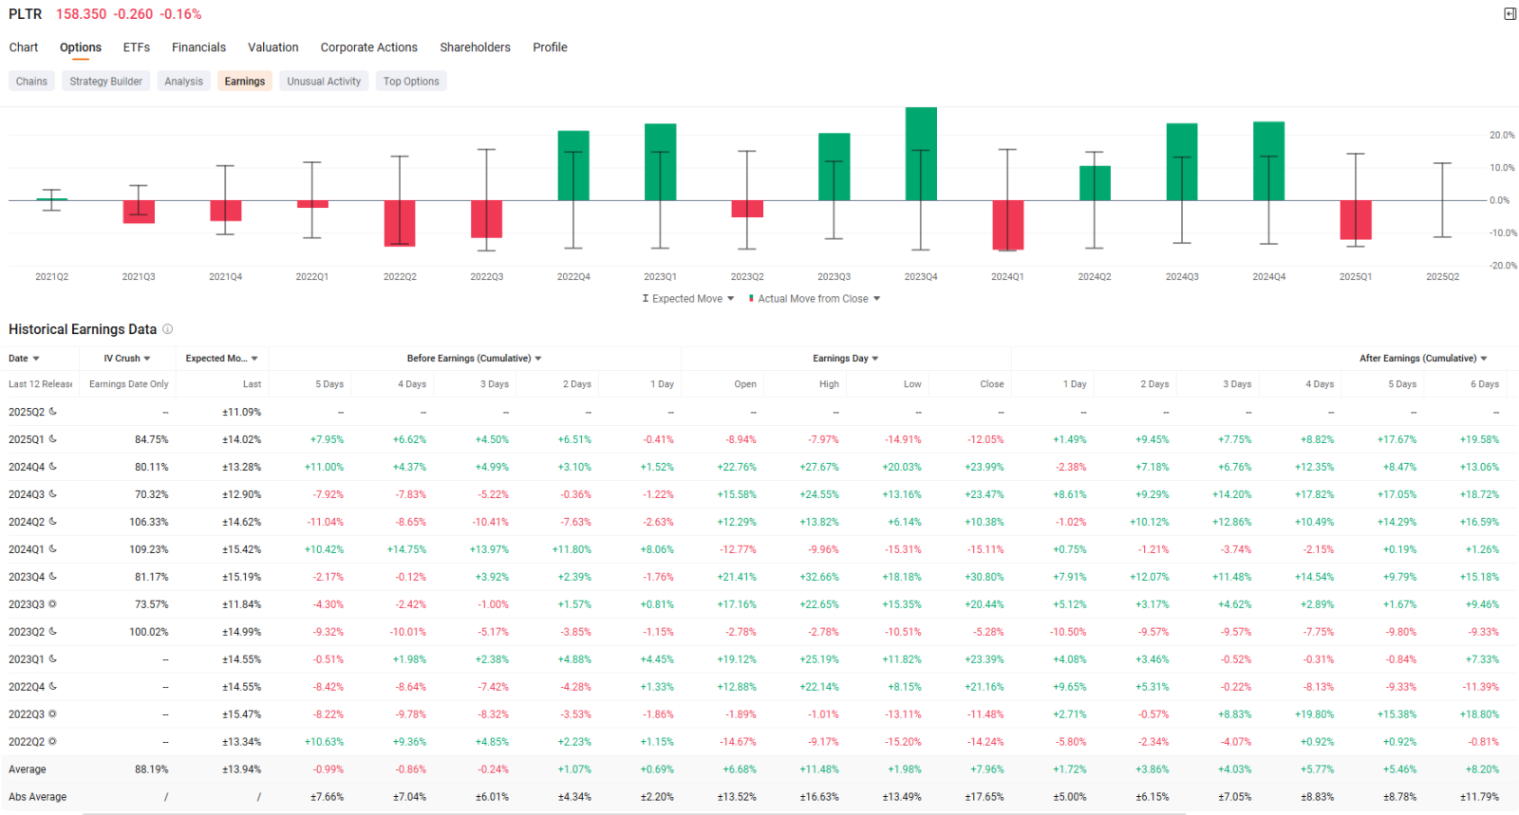
Task: Click the 84.75% IV Crush value
Action: coord(152,439)
